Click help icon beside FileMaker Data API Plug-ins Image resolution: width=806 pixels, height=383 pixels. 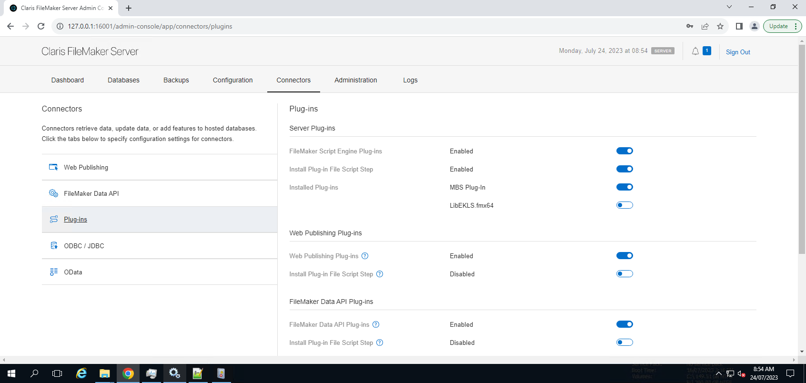click(x=376, y=324)
